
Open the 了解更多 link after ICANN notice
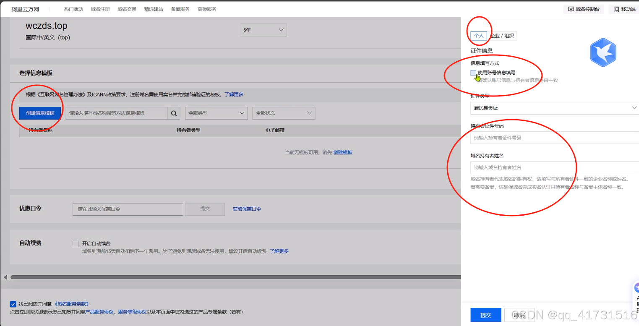[234, 95]
